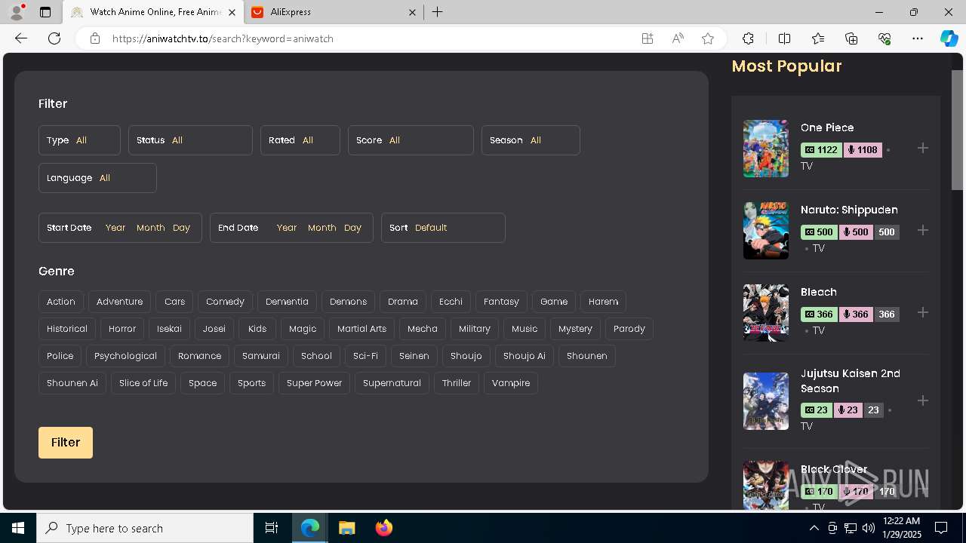
Task: Toggle the Slice of Life genre filter
Action: click(143, 383)
